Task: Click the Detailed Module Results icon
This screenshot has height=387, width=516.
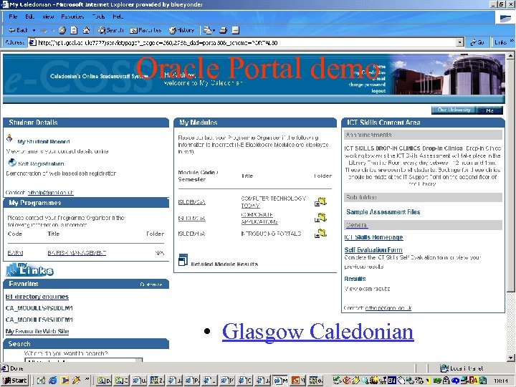Action: pos(183,259)
